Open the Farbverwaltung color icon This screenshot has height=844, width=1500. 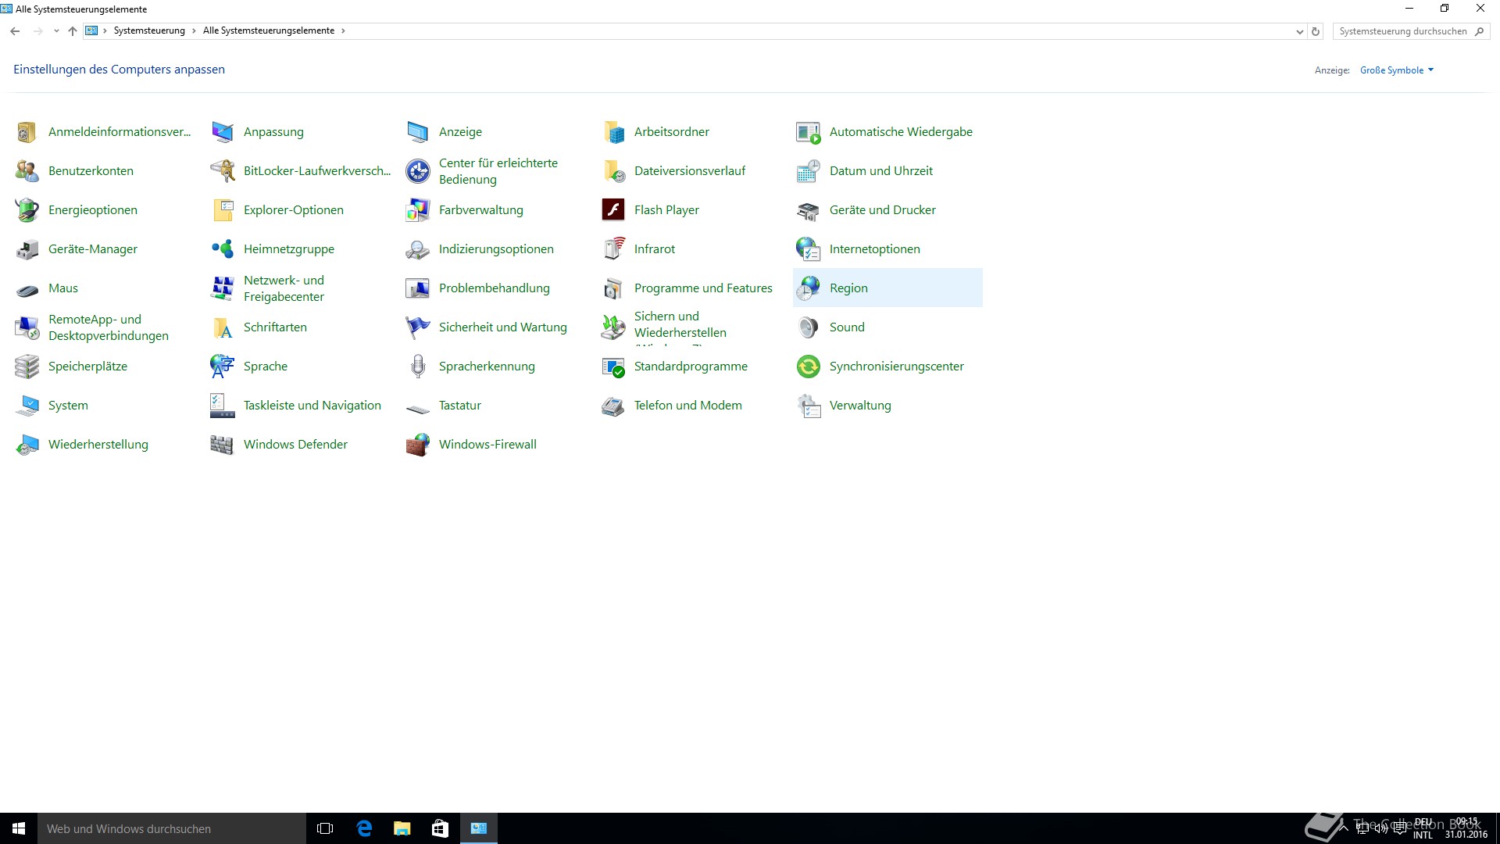[417, 210]
